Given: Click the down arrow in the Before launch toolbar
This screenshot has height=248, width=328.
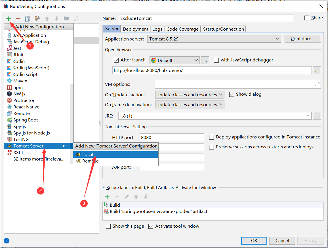Looking at the screenshot, I should [x=146, y=197].
